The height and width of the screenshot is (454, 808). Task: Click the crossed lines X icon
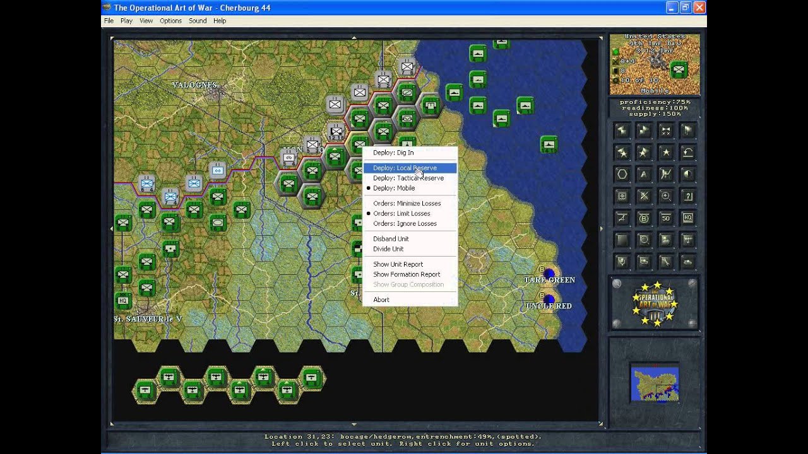tap(644, 196)
